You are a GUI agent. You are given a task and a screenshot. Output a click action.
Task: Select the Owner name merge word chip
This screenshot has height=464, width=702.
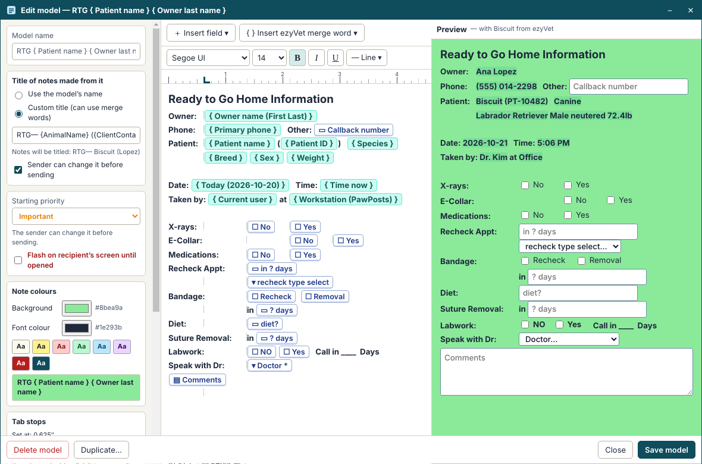261,116
